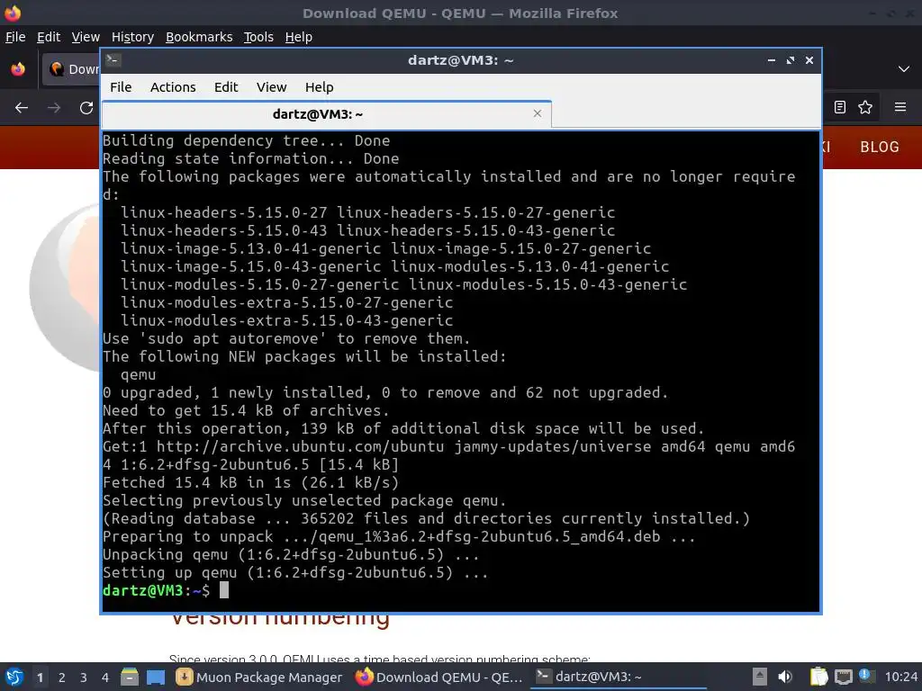Switch to Download QEMU Firefox taskbar entry

click(439, 677)
